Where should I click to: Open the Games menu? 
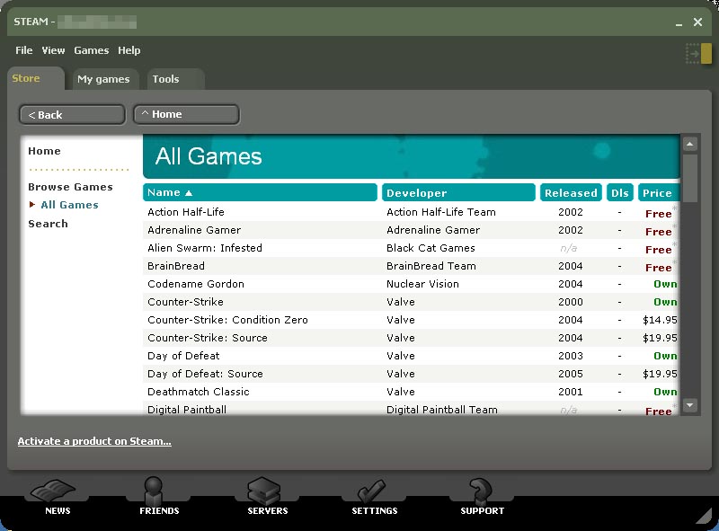[92, 50]
